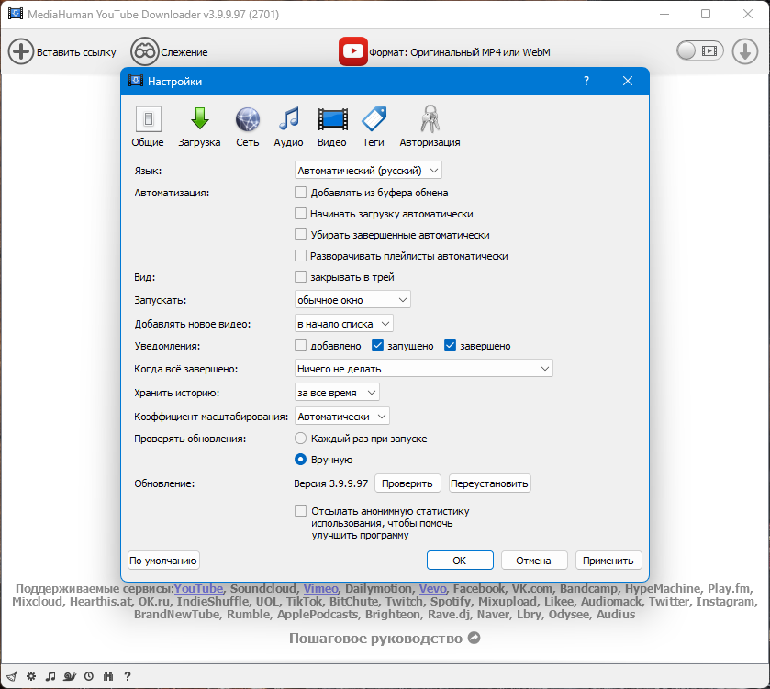The height and width of the screenshot is (689, 770).
Task: Click the music note icon in bottom bar
Action: 50,676
